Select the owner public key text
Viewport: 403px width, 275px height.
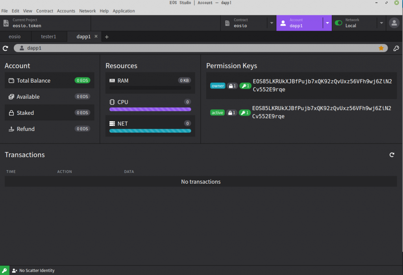pyautogui.click(x=322, y=85)
